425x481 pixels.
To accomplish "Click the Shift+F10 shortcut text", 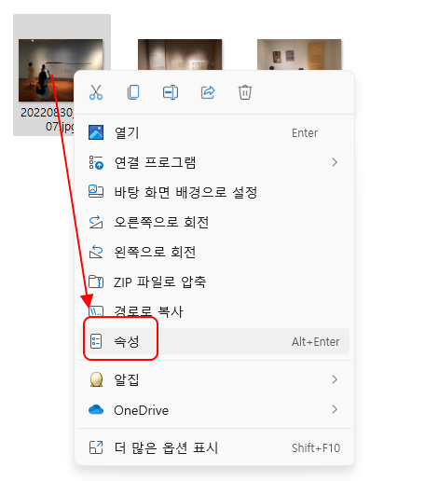I will point(316,447).
